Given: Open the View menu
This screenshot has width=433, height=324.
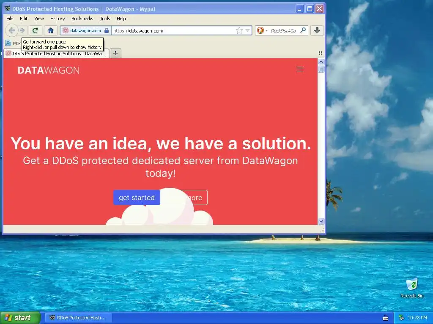Looking at the screenshot, I should [x=39, y=19].
